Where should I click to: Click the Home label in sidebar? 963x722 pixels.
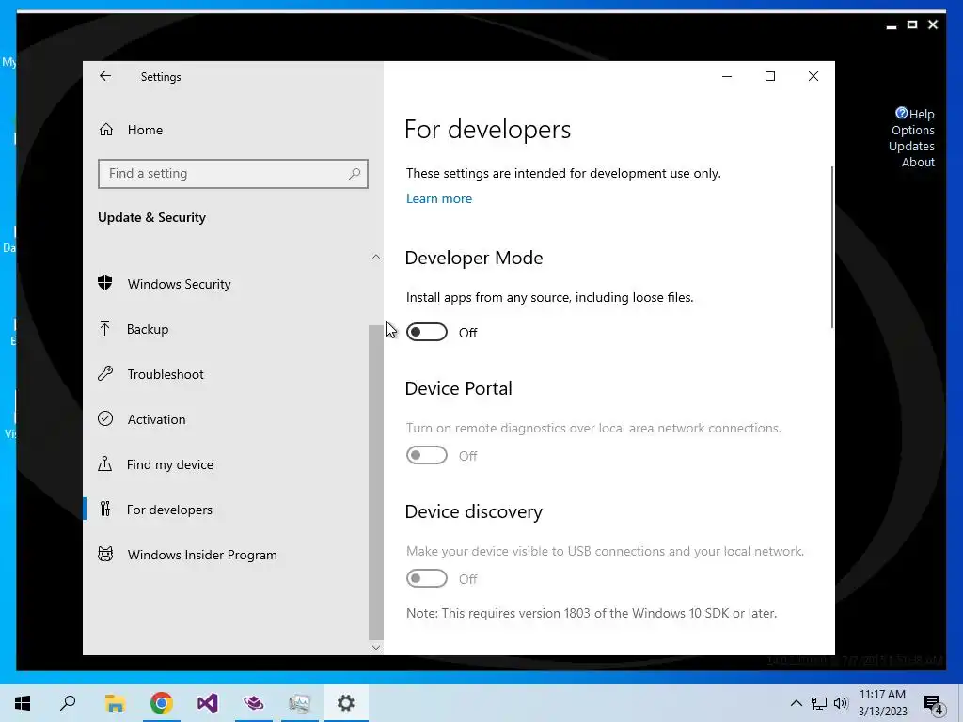coord(145,130)
